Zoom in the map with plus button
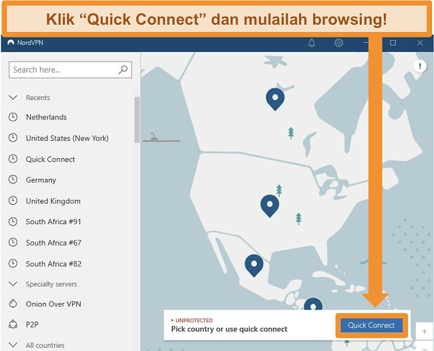 [x=424, y=331]
